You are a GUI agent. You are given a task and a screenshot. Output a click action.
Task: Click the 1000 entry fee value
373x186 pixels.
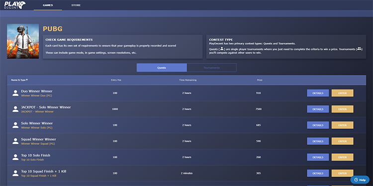pos(115,109)
